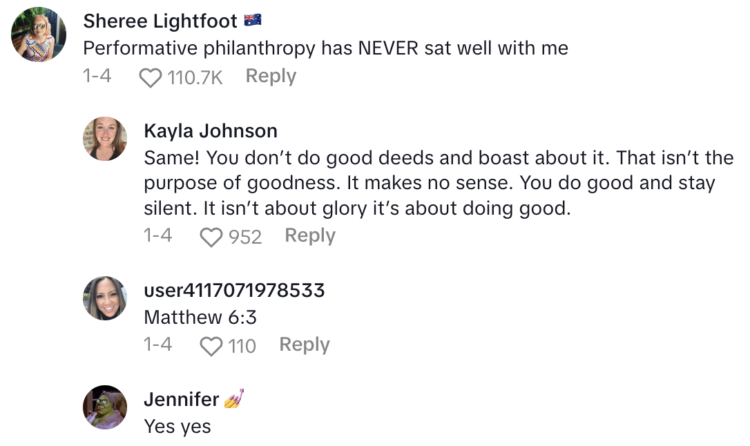View user4117071978533's profile photo

105,298
